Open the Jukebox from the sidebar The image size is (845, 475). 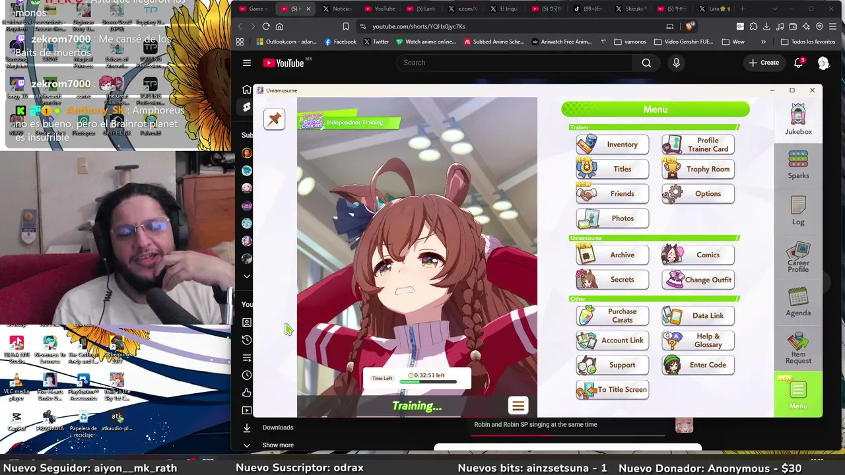[x=798, y=119]
